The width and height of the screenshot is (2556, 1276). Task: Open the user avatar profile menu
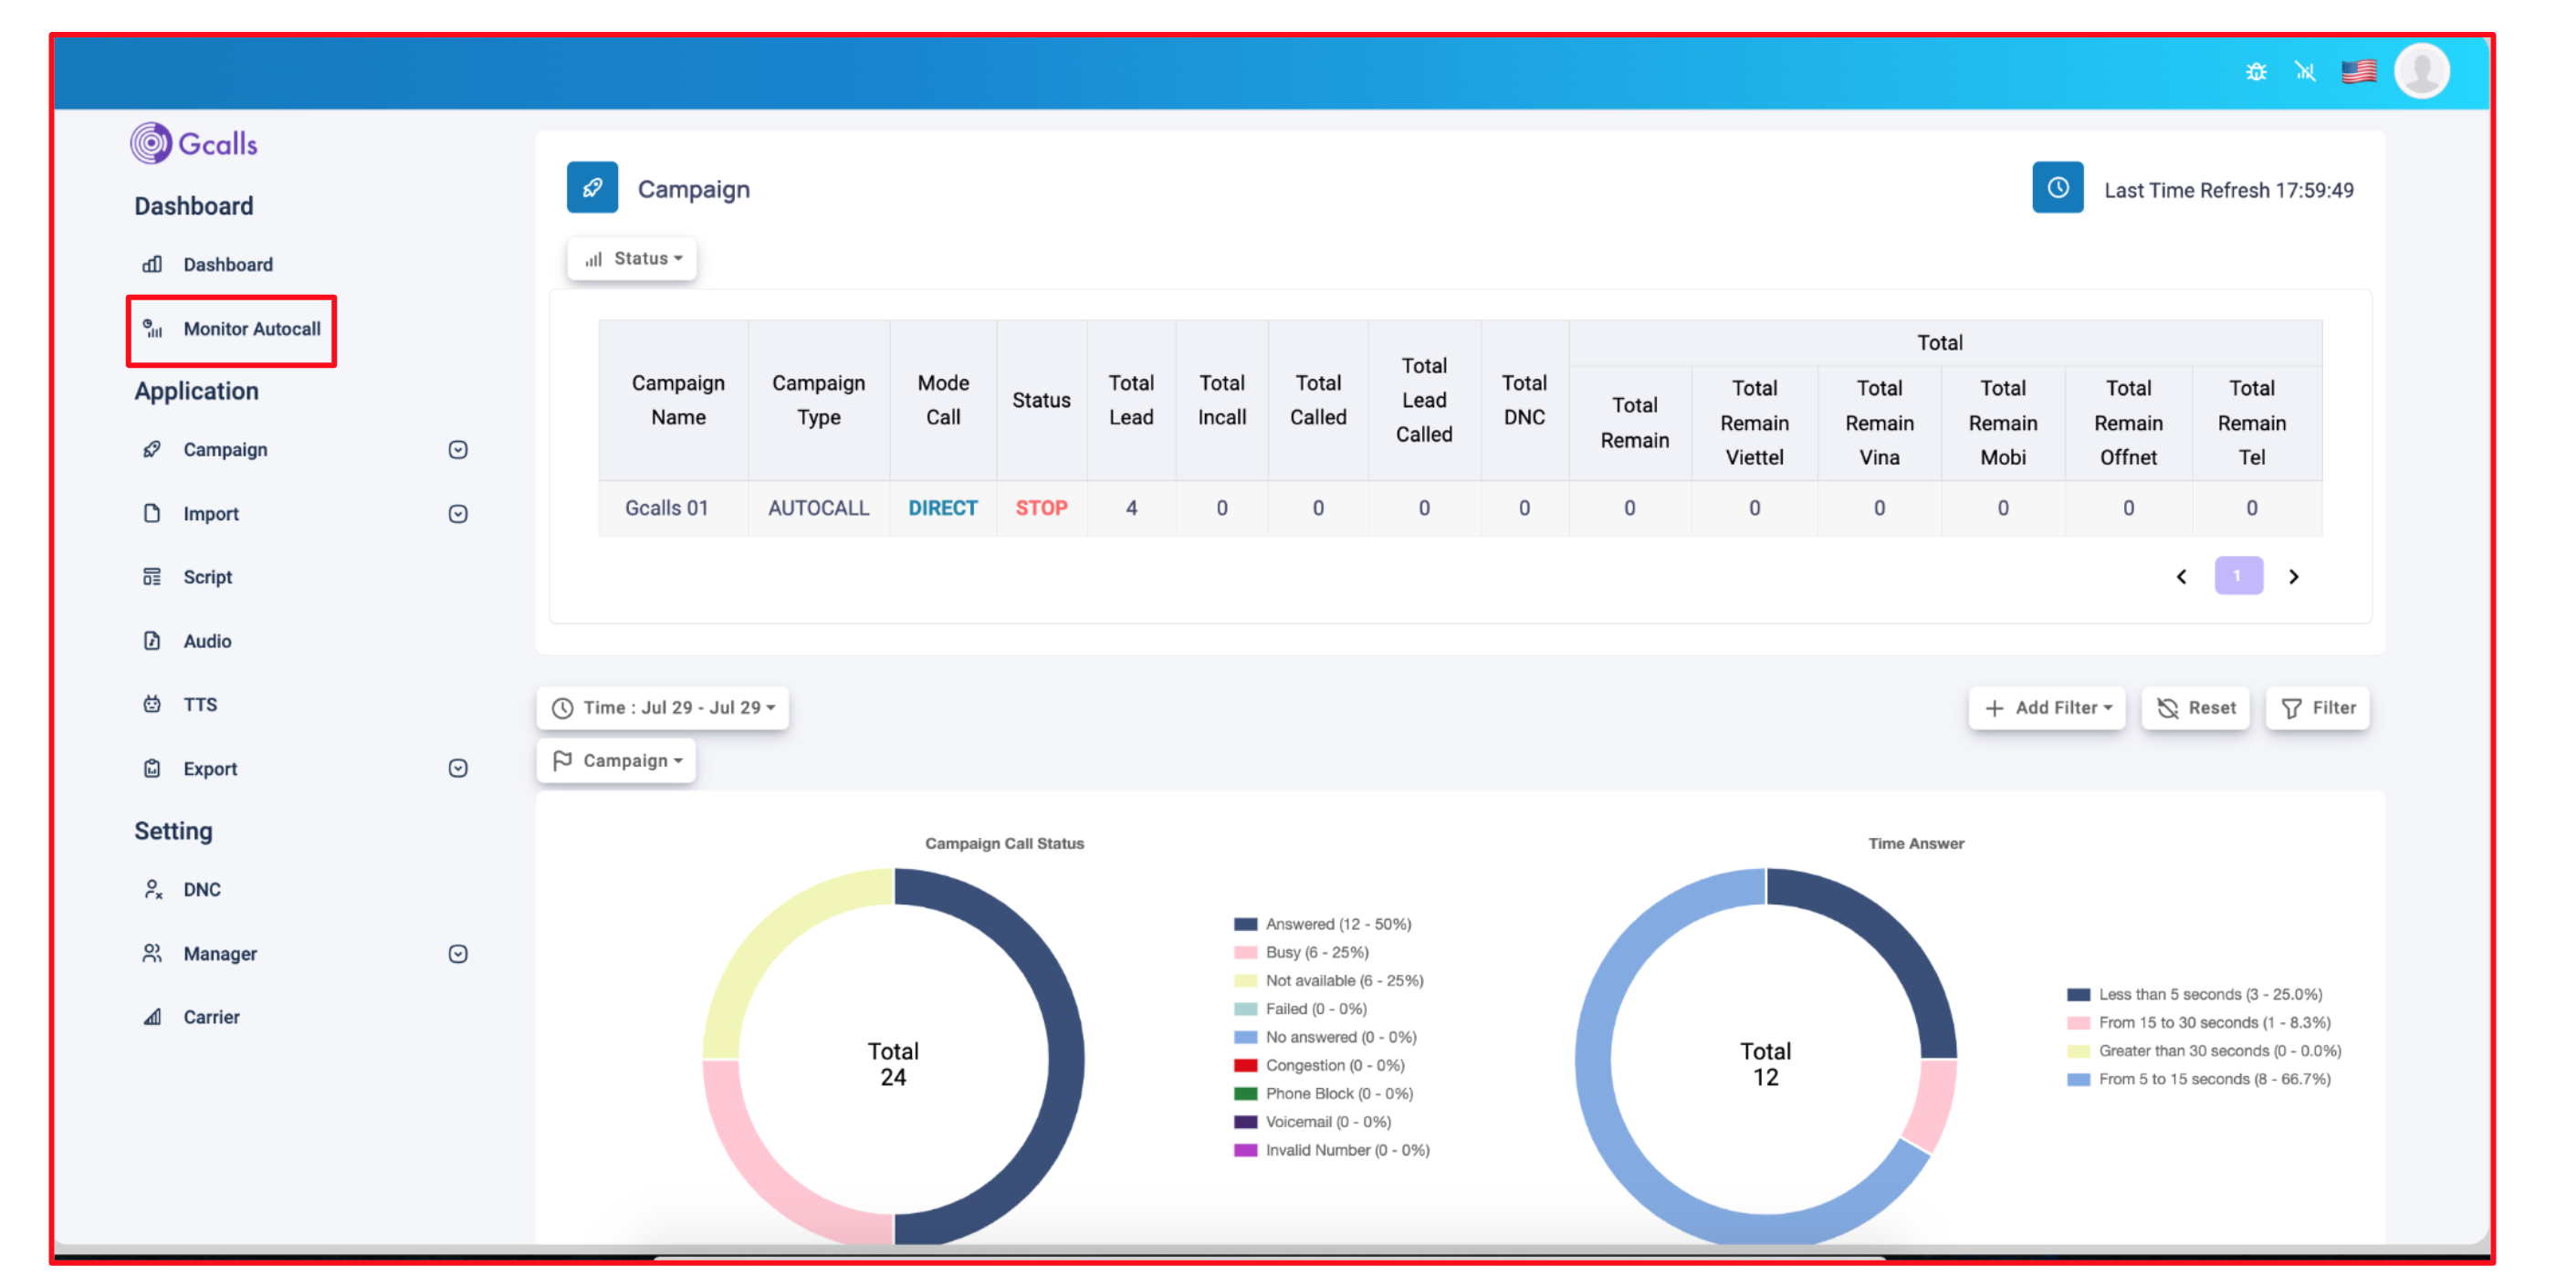pyautogui.click(x=2421, y=71)
